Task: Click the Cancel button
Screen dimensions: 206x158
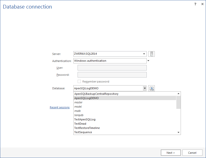Action: 192,153
